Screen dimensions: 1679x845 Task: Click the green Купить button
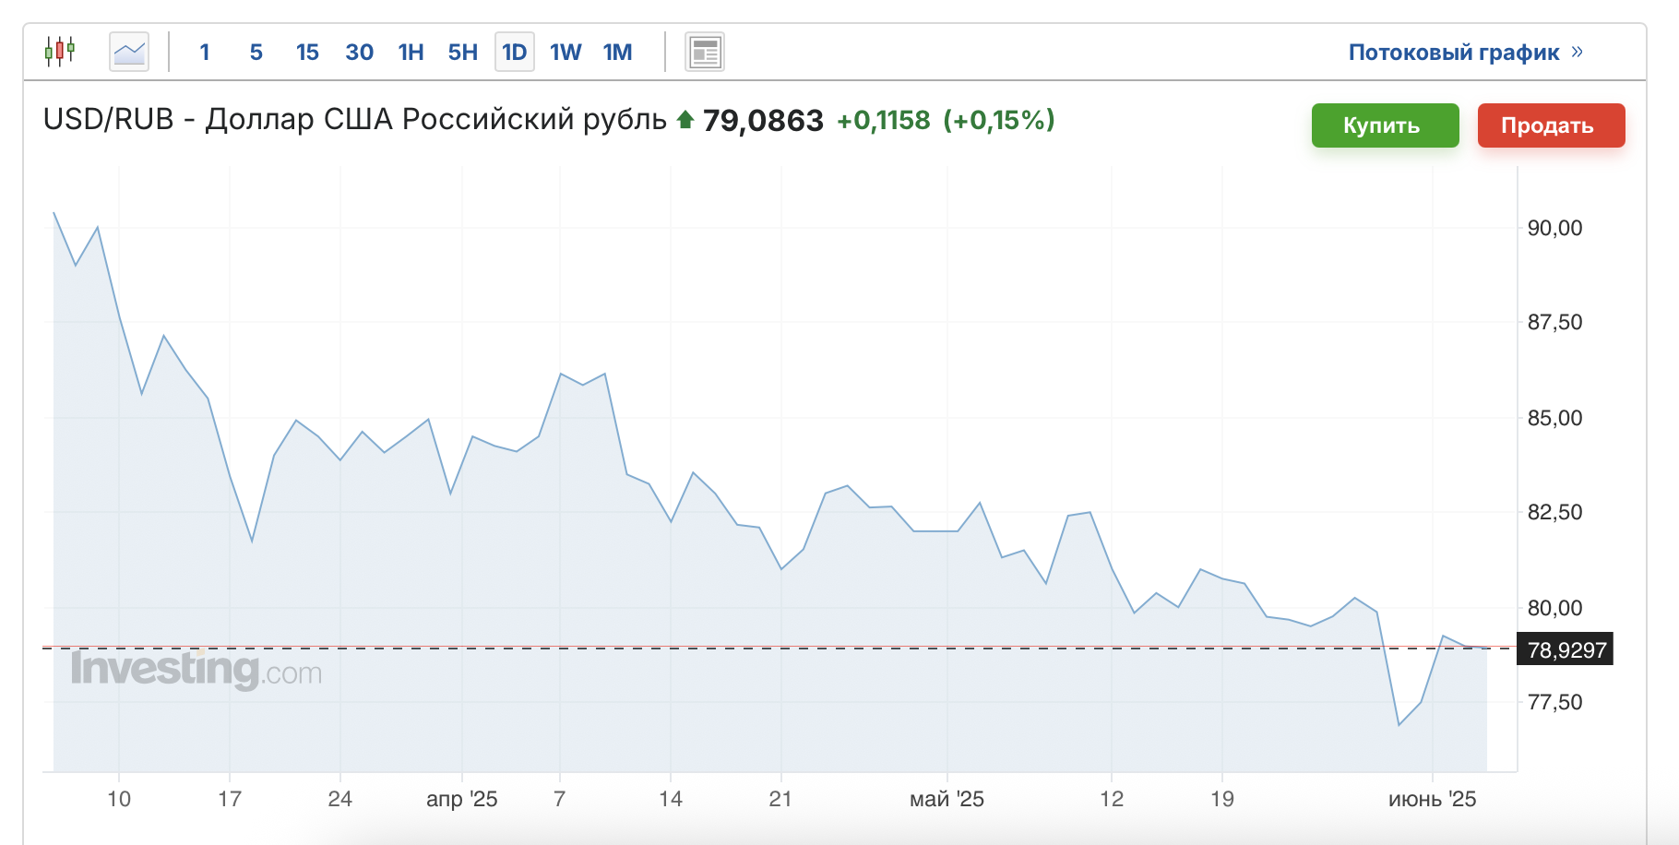(x=1386, y=125)
